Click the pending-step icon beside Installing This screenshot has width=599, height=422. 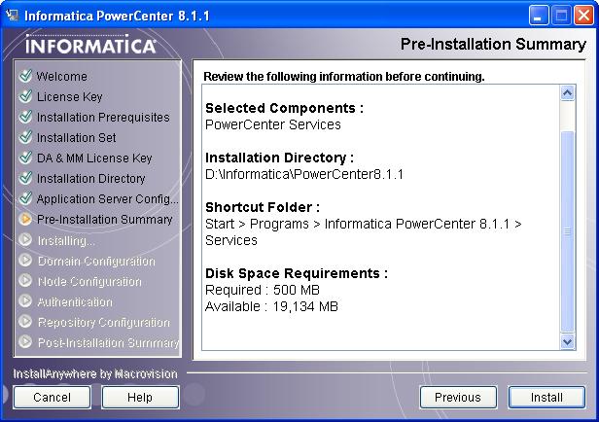(x=25, y=239)
